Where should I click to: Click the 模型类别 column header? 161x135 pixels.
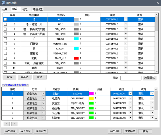click(34, 15)
